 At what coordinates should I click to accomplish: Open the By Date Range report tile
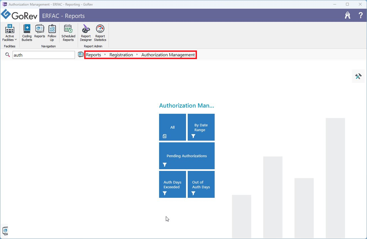click(x=201, y=127)
